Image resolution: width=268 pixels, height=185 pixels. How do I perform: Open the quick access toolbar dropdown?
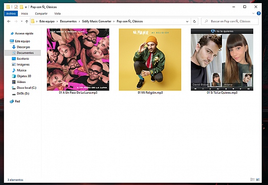[x=27, y=7]
